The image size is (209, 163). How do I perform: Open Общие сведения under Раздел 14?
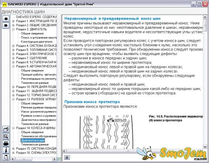[x=32, y=132]
